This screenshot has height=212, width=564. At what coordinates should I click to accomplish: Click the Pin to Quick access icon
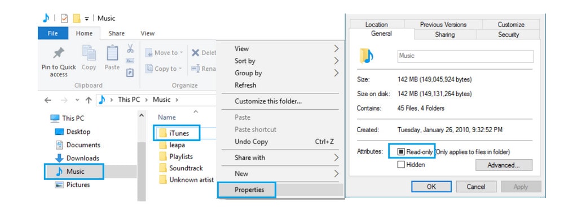[x=58, y=53]
